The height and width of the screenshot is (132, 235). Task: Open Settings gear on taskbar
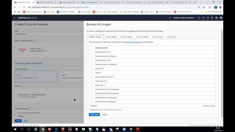131,129
